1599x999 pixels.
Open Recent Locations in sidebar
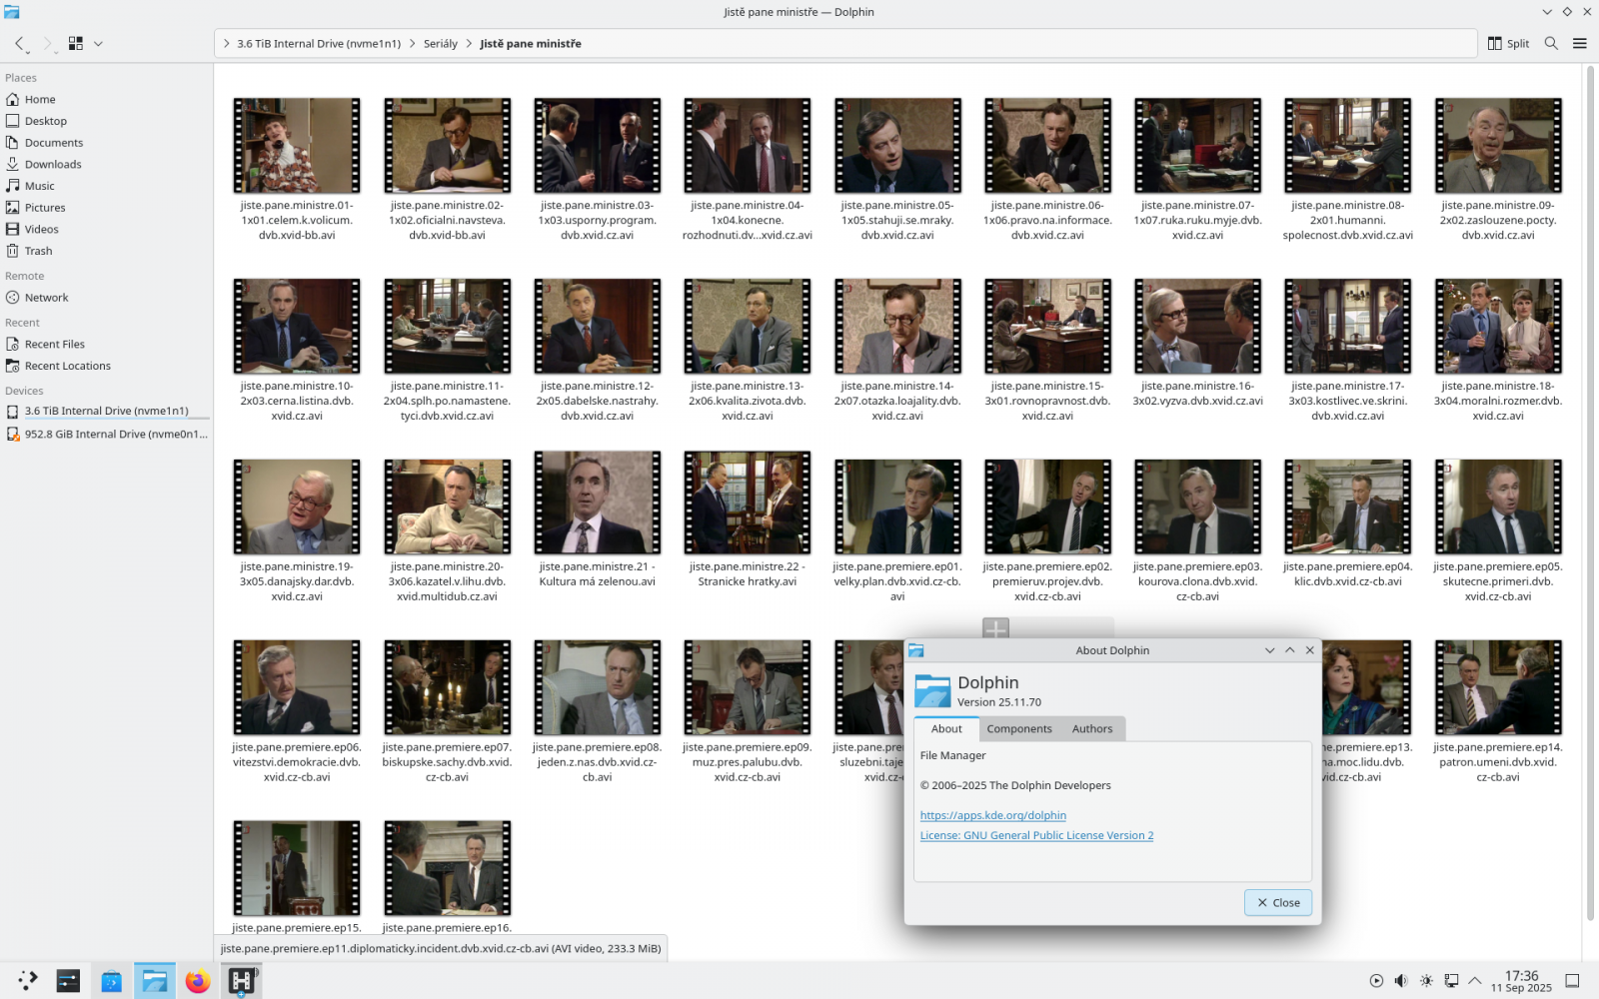[x=106, y=367]
